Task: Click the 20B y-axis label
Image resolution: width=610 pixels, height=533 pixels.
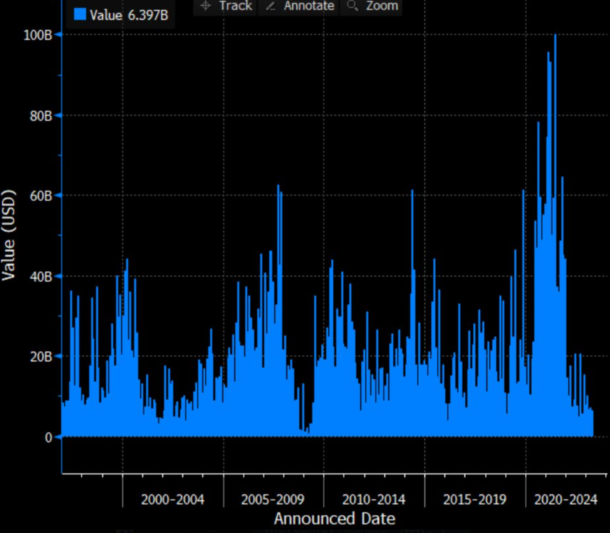Action: pyautogui.click(x=41, y=357)
